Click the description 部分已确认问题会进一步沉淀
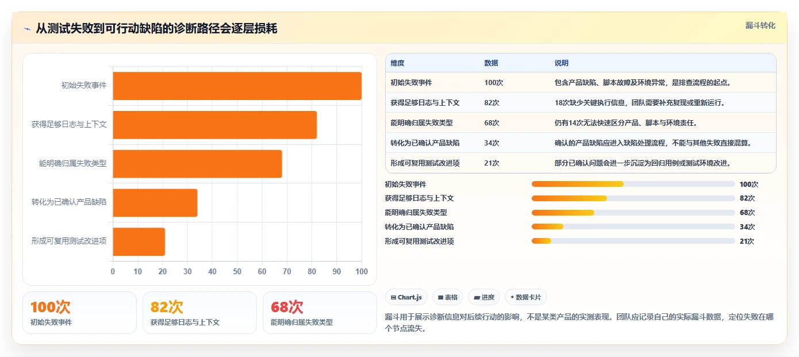799x357 pixels. click(642, 163)
